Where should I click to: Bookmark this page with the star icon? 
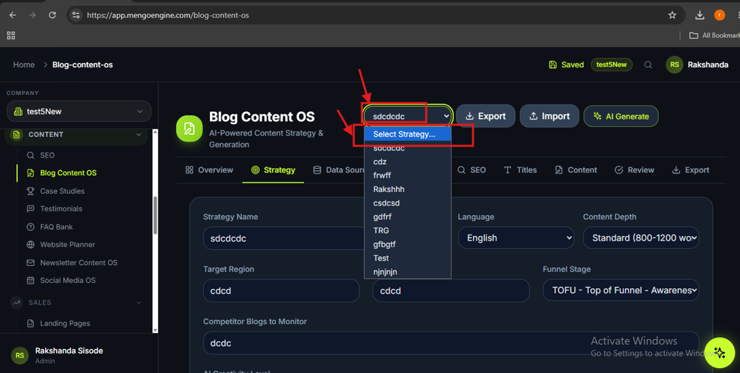pyautogui.click(x=672, y=15)
